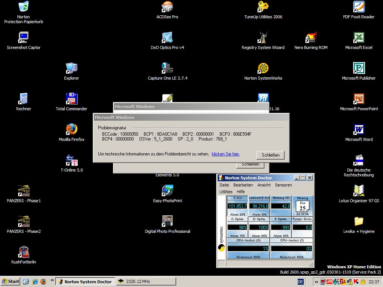This screenshot has height=287, width=383.
Task: Open Utilities menu in Norton System Doctor
Action: [226, 192]
